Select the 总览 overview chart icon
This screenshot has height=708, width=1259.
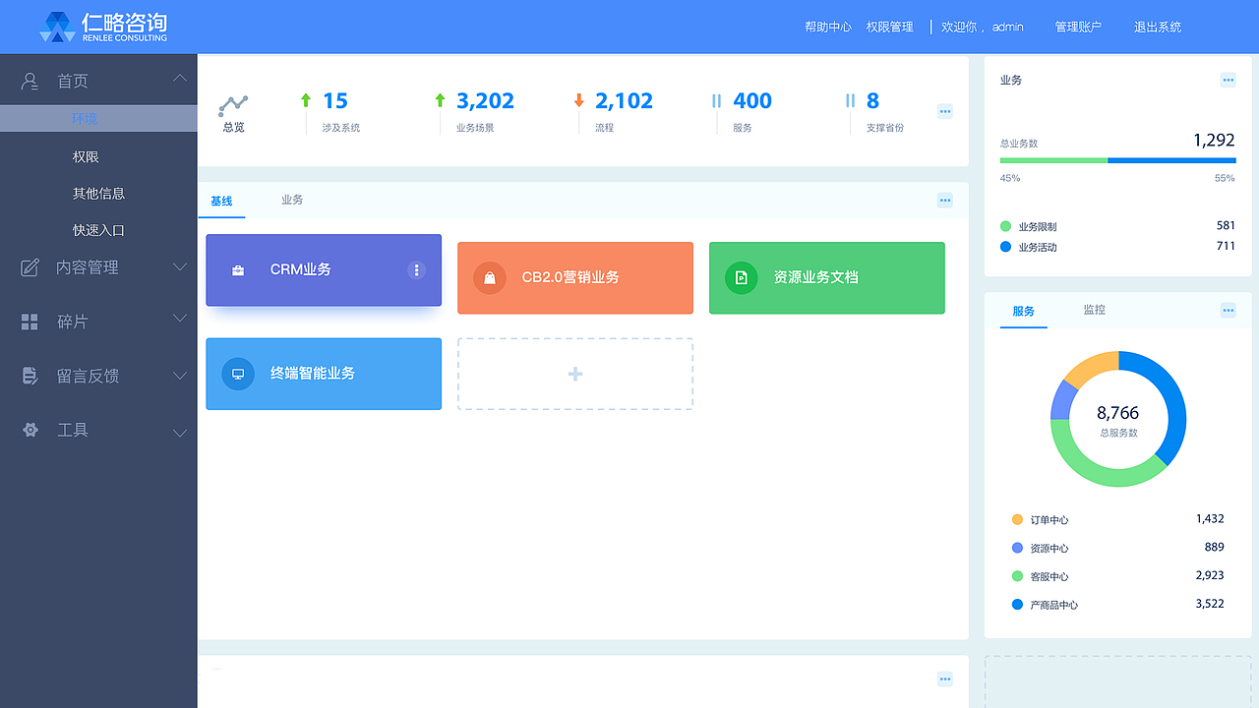(x=233, y=101)
